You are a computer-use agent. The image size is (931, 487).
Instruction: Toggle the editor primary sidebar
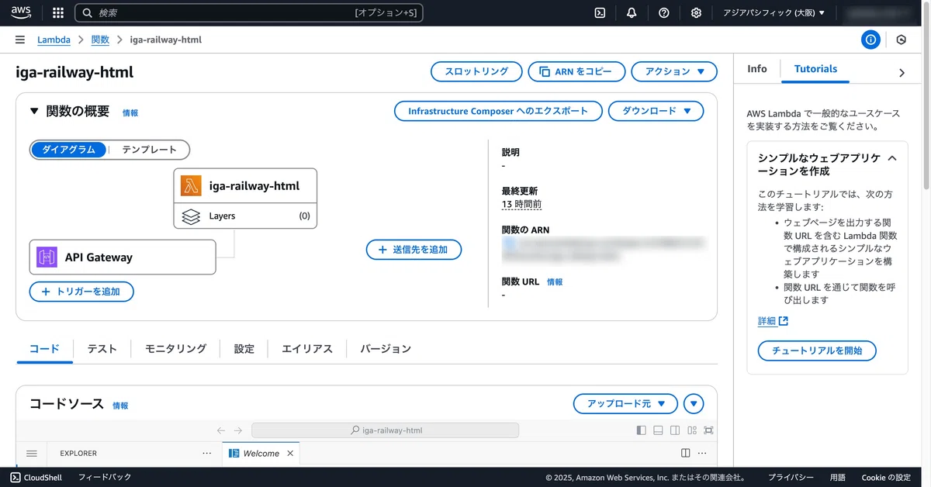click(641, 430)
